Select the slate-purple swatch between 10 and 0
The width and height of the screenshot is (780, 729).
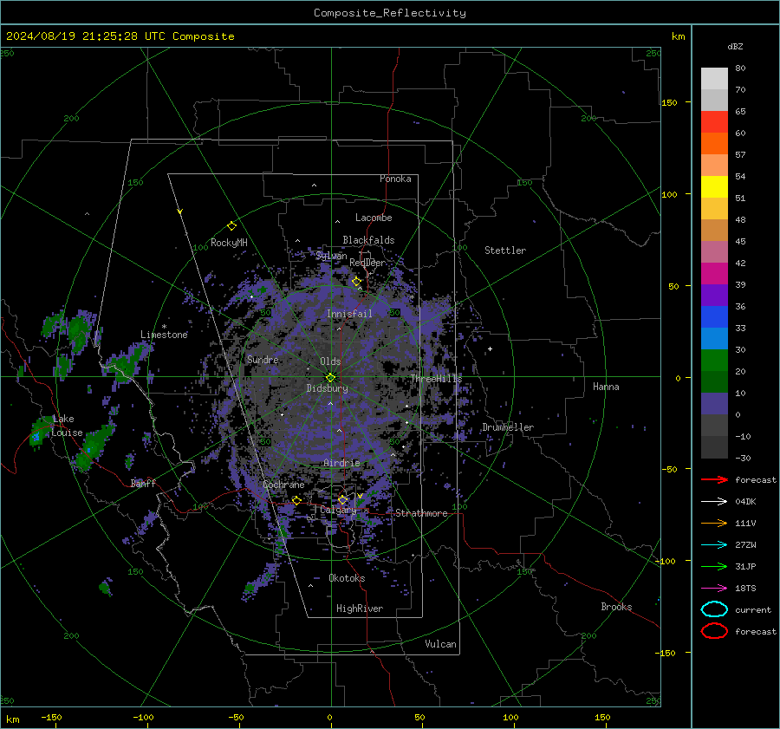[714, 404]
